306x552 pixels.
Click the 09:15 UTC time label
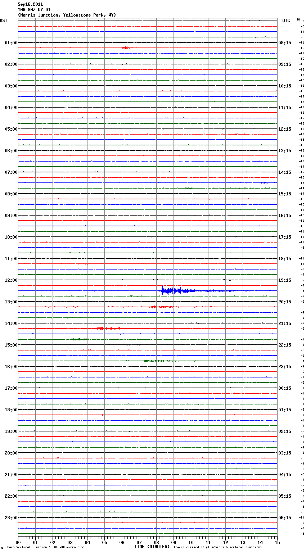285,64
